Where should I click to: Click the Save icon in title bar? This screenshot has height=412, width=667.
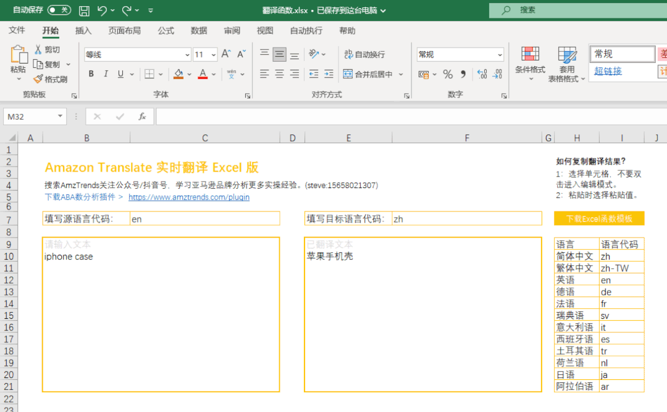[x=84, y=10]
